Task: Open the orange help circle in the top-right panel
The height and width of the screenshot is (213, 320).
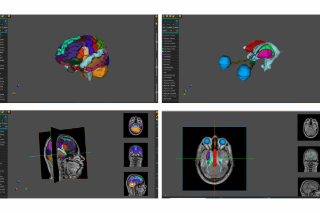Action: coord(180,16)
